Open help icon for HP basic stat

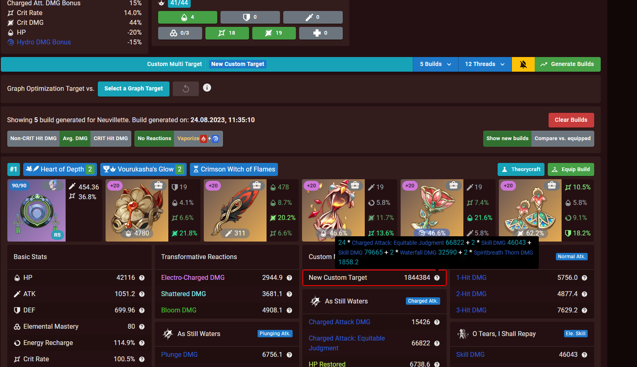point(142,278)
